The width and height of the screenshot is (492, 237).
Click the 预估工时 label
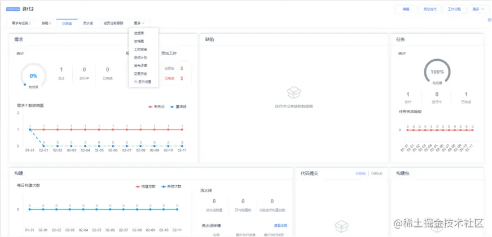click(169, 53)
